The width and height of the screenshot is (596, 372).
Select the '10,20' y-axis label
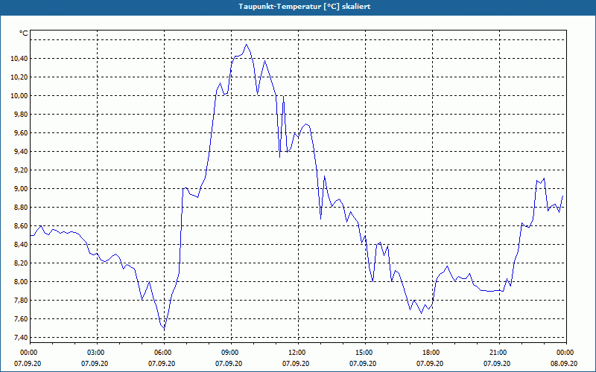tap(19, 77)
